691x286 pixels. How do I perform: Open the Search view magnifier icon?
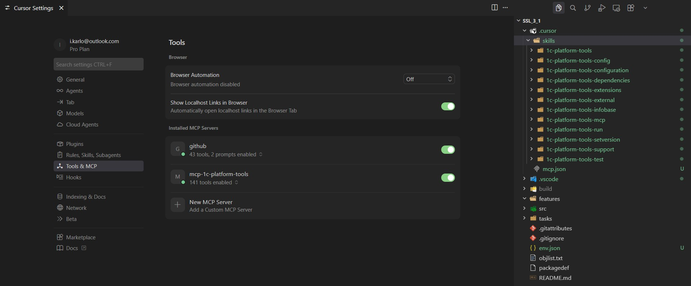tap(573, 8)
